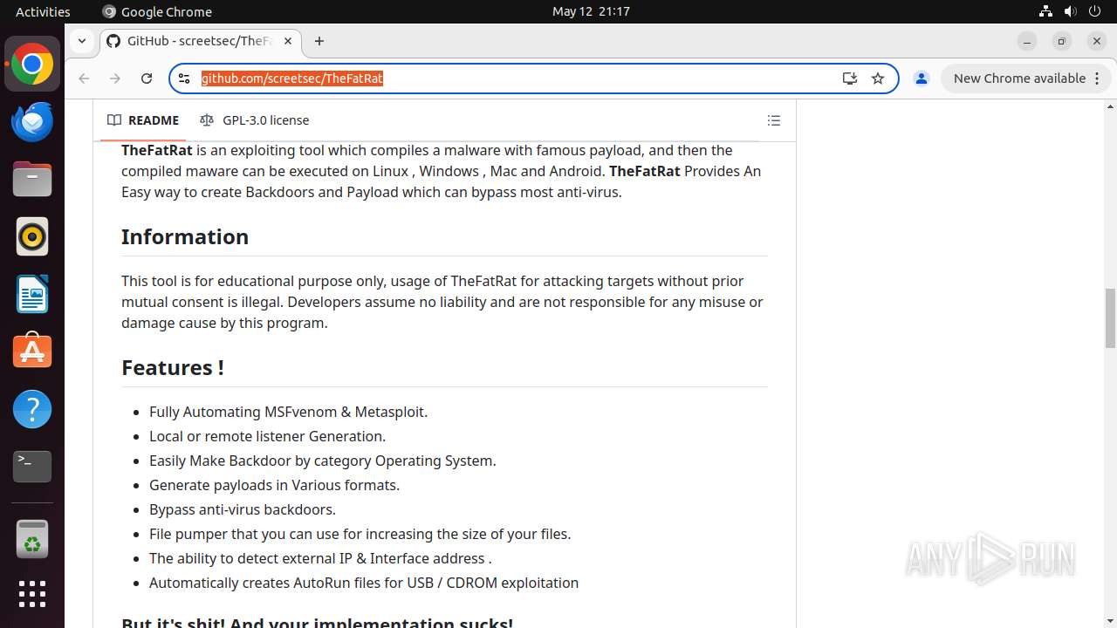Open a new tab with plus button
Image resolution: width=1117 pixels, height=628 pixels.
[319, 41]
